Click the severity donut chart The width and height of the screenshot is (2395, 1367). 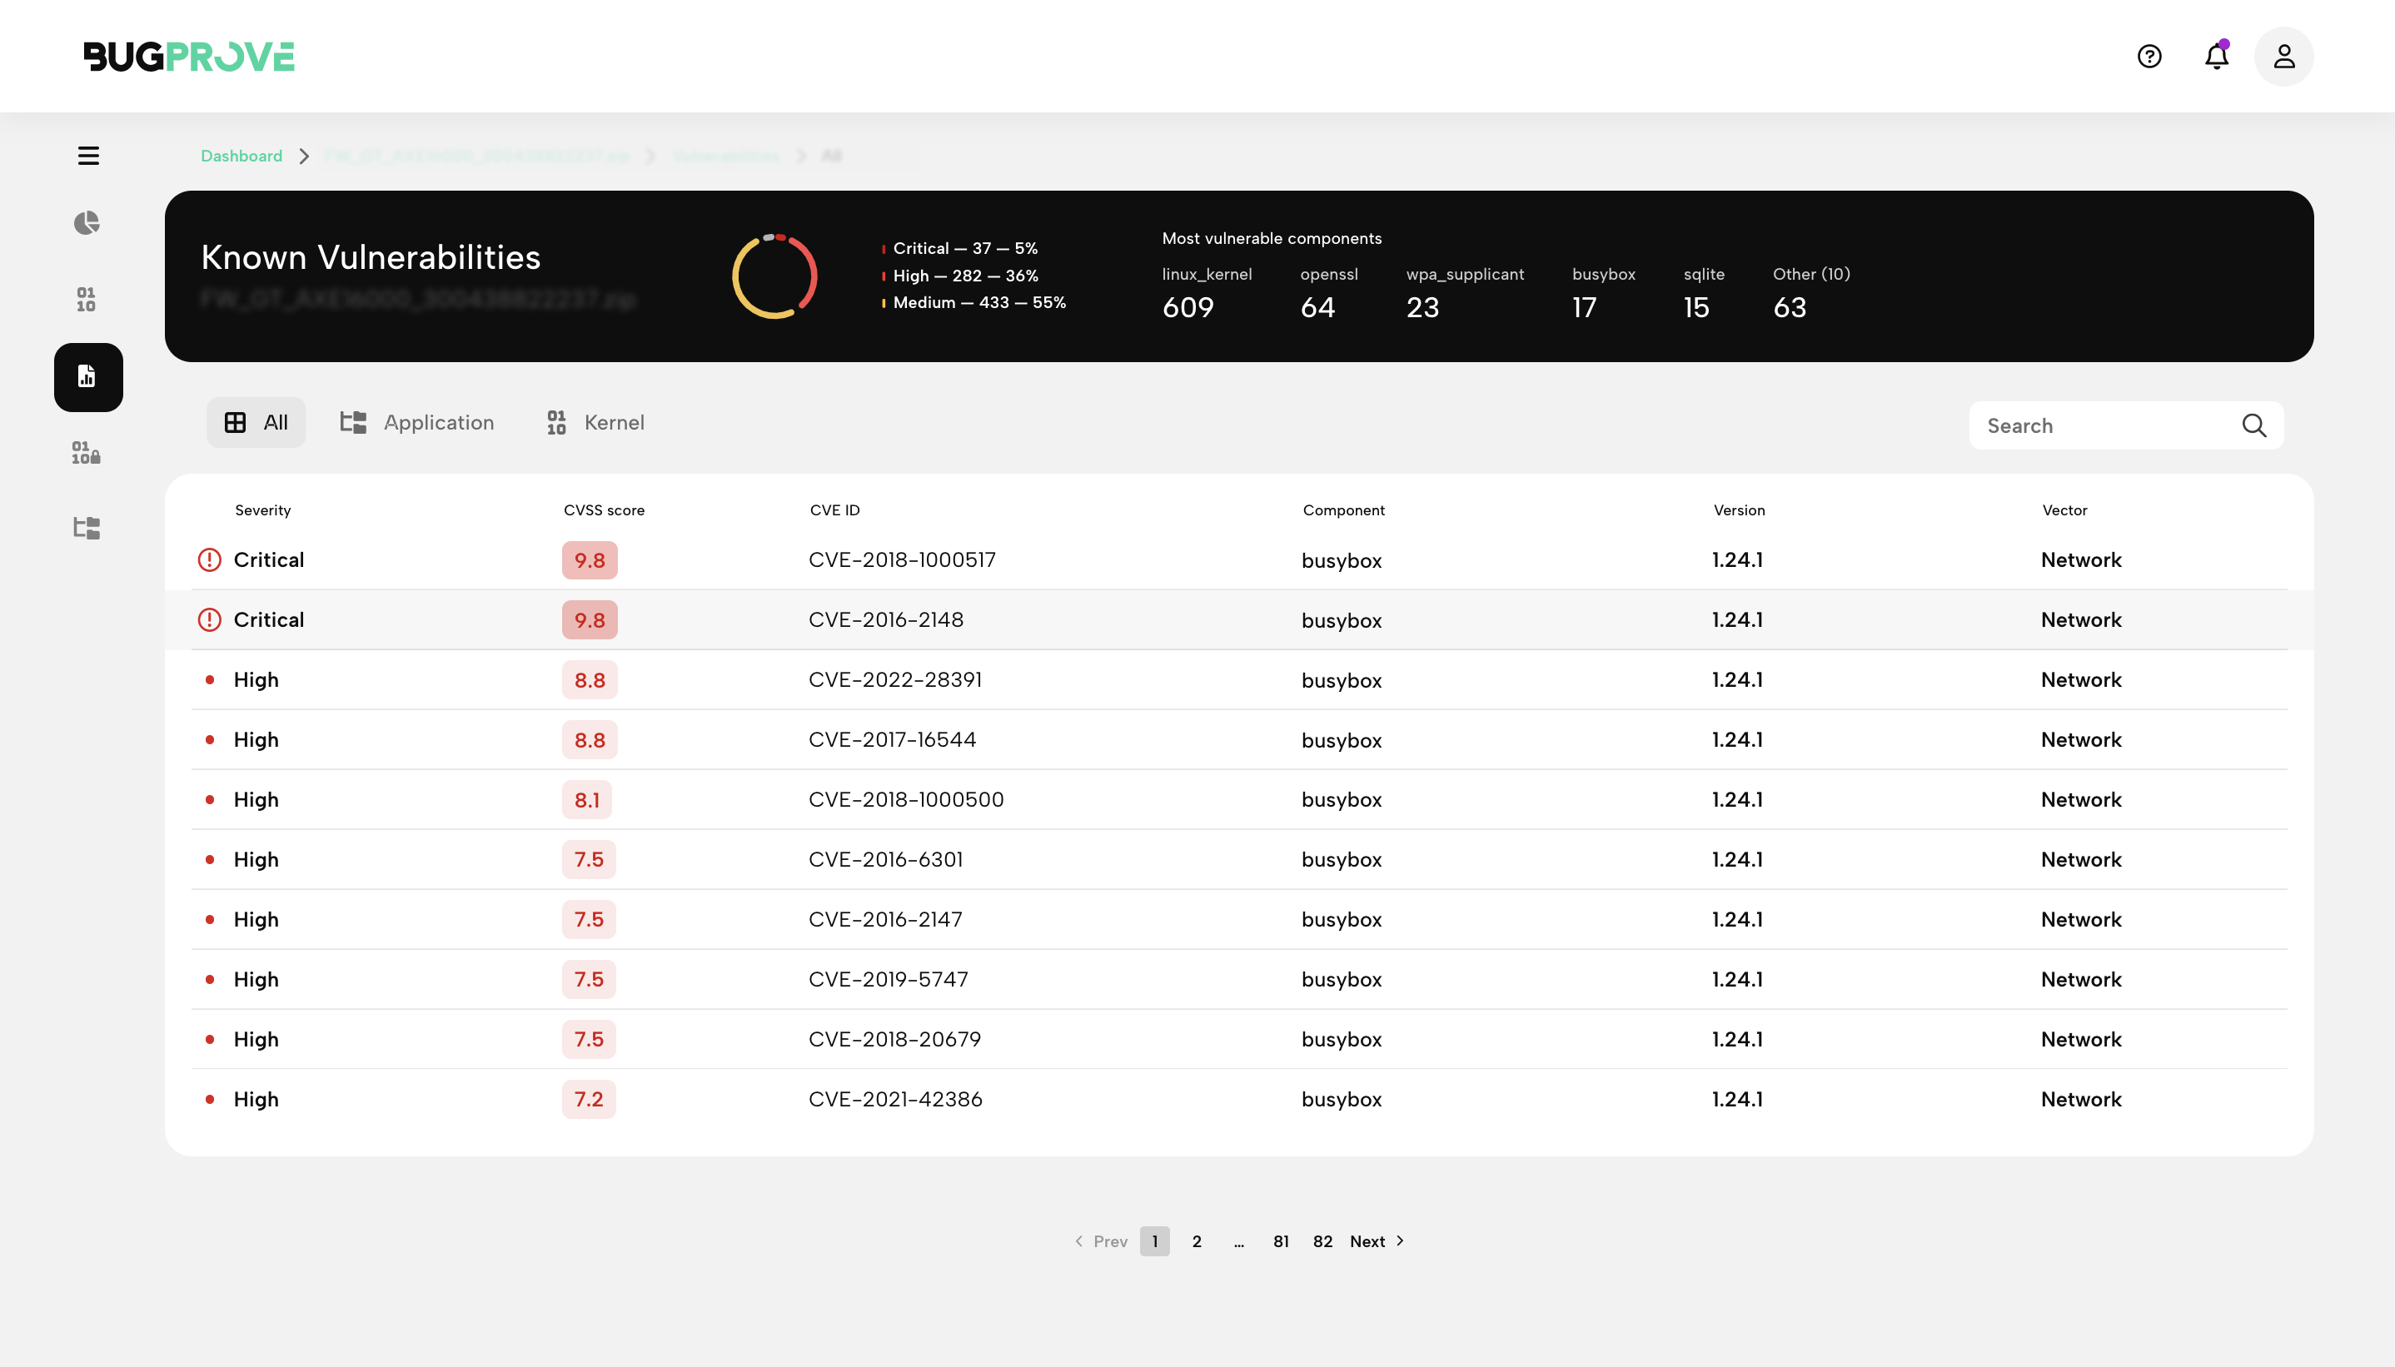tap(774, 275)
